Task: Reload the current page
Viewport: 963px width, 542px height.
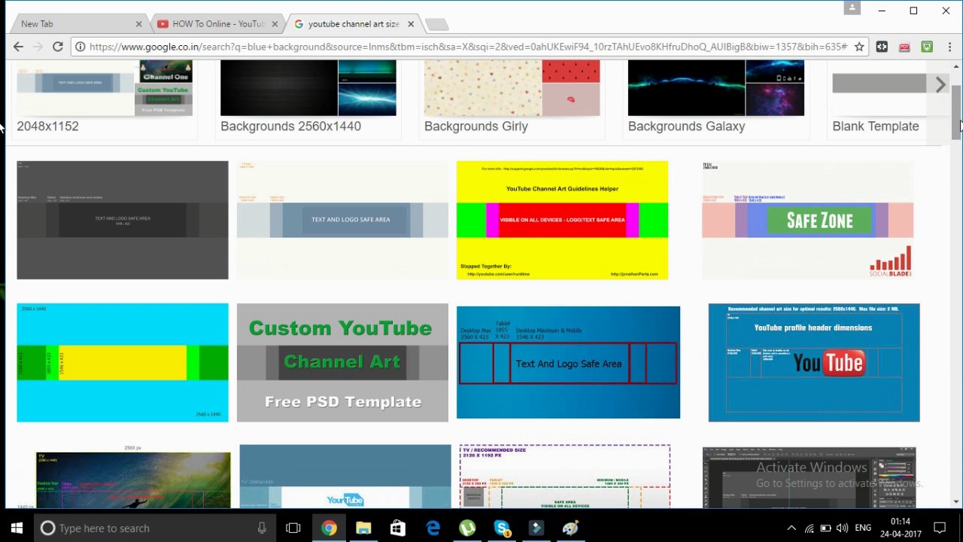Action: click(58, 46)
